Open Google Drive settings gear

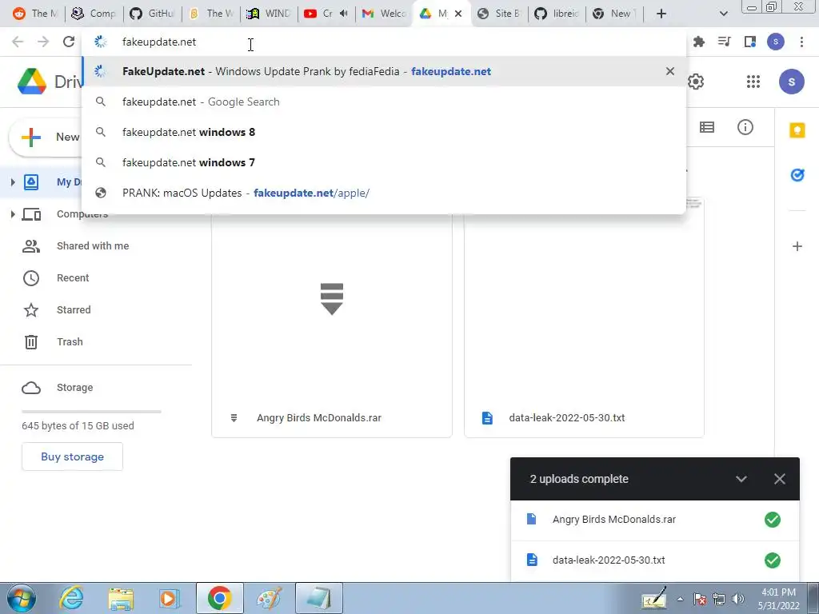(x=696, y=82)
